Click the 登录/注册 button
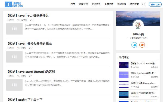The image size is (163, 102). [x=155, y=4]
